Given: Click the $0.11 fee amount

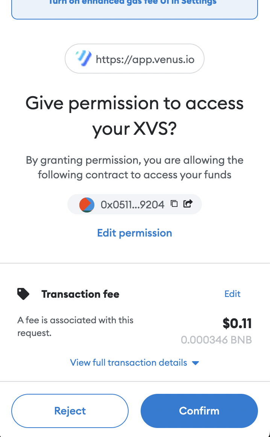Looking at the screenshot, I should (x=237, y=323).
